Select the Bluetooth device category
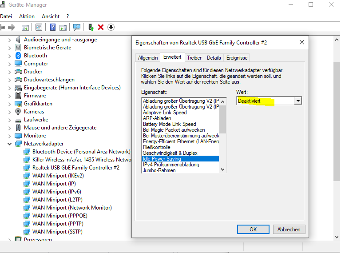Image resolution: width=341 pixels, height=254 pixels. [35, 56]
